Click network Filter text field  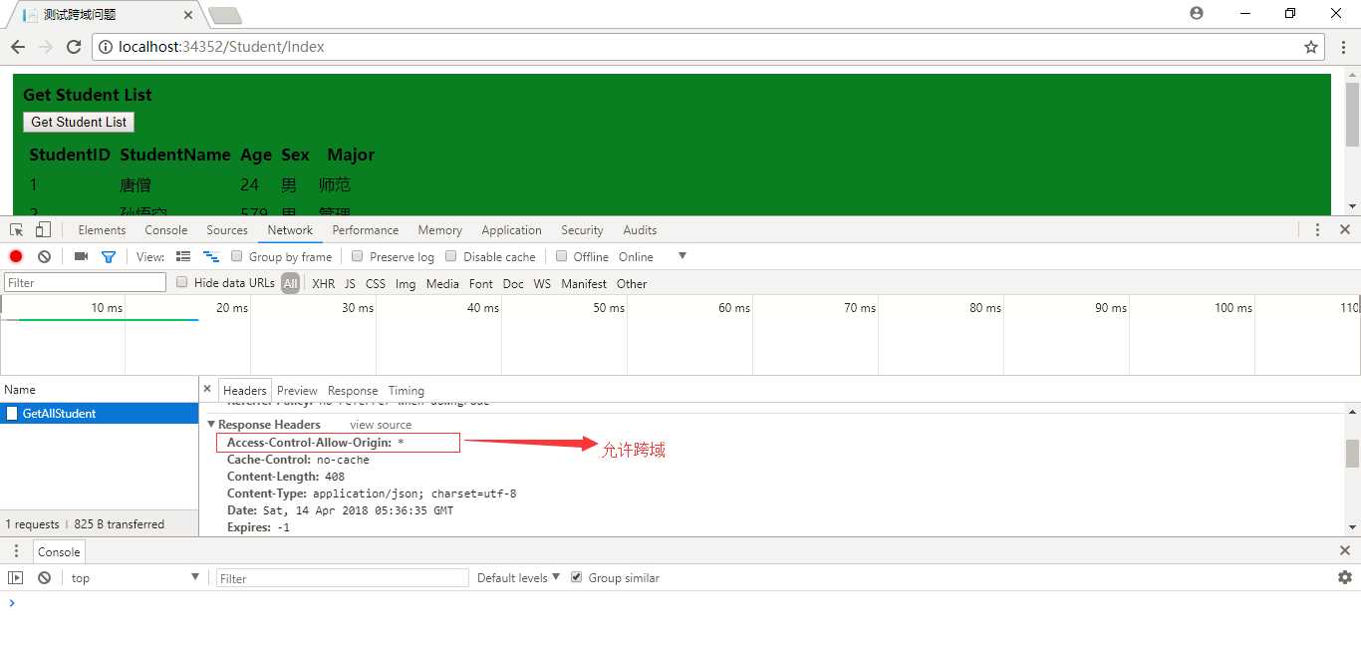click(86, 283)
